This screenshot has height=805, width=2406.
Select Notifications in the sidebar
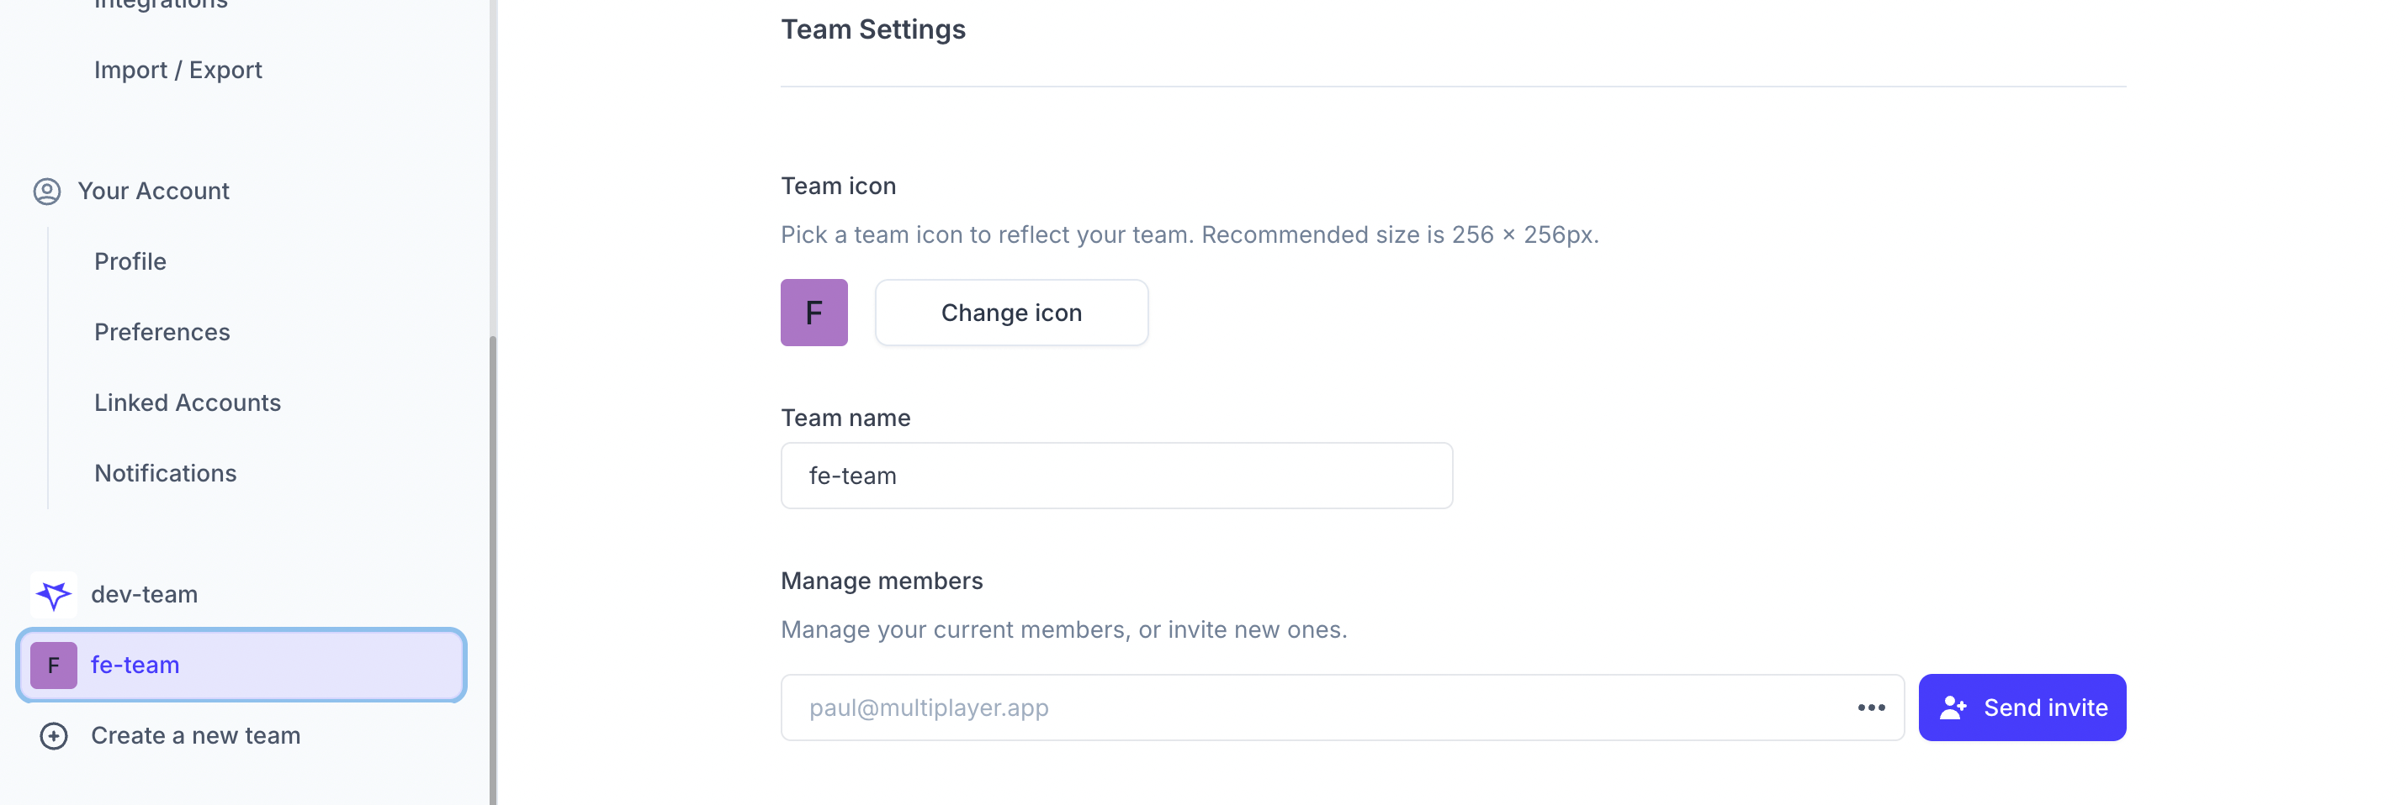click(166, 473)
